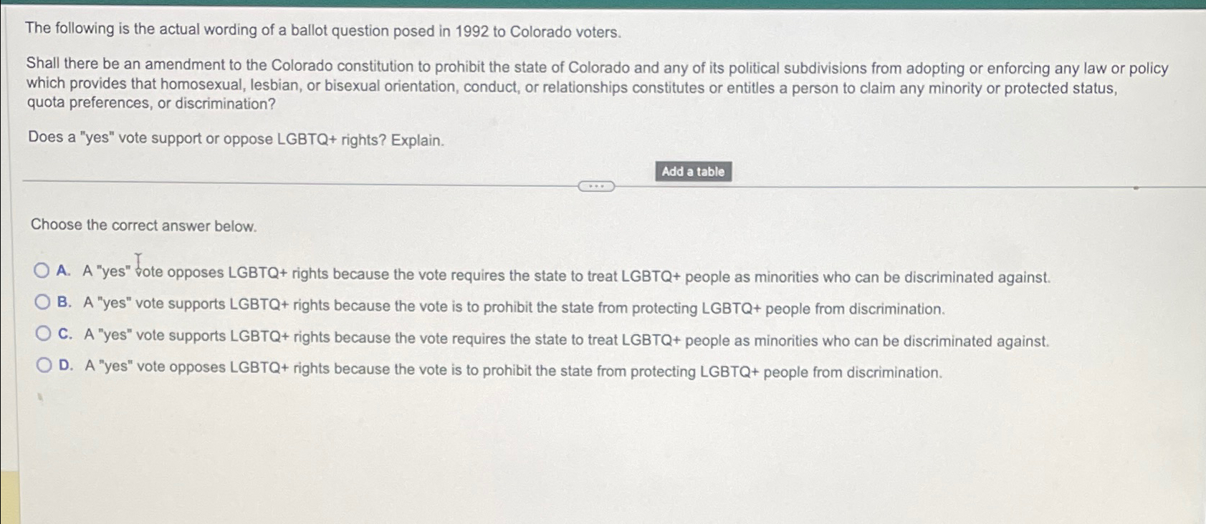Select the radio button for answer A

(x=42, y=271)
